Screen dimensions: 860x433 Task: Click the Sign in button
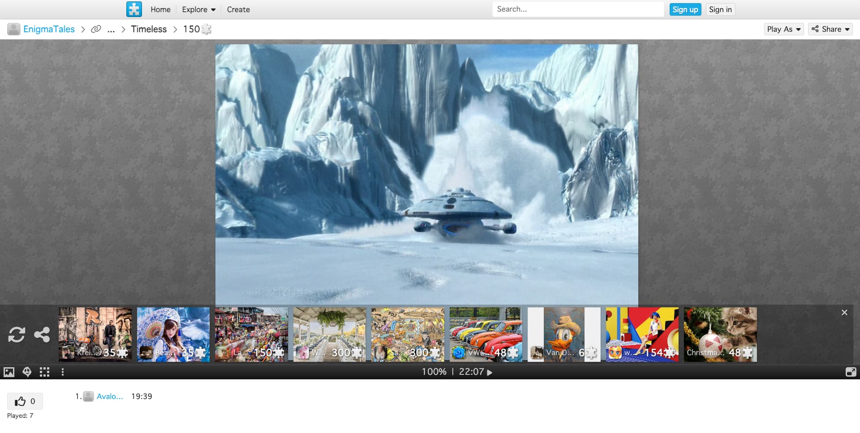[720, 9]
